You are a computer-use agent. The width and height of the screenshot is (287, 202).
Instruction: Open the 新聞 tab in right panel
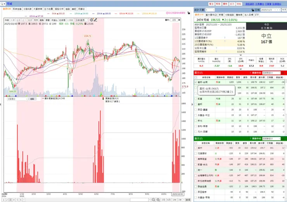(x=221, y=15)
